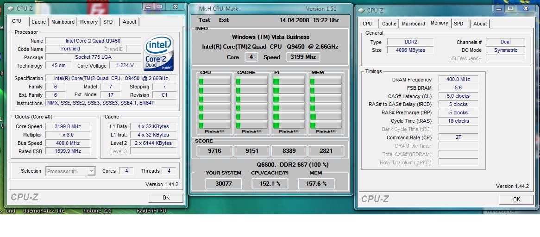This screenshot has height=237, width=540.
Task: Open the SPD tab in left CPU-Z
Action: tap(108, 22)
